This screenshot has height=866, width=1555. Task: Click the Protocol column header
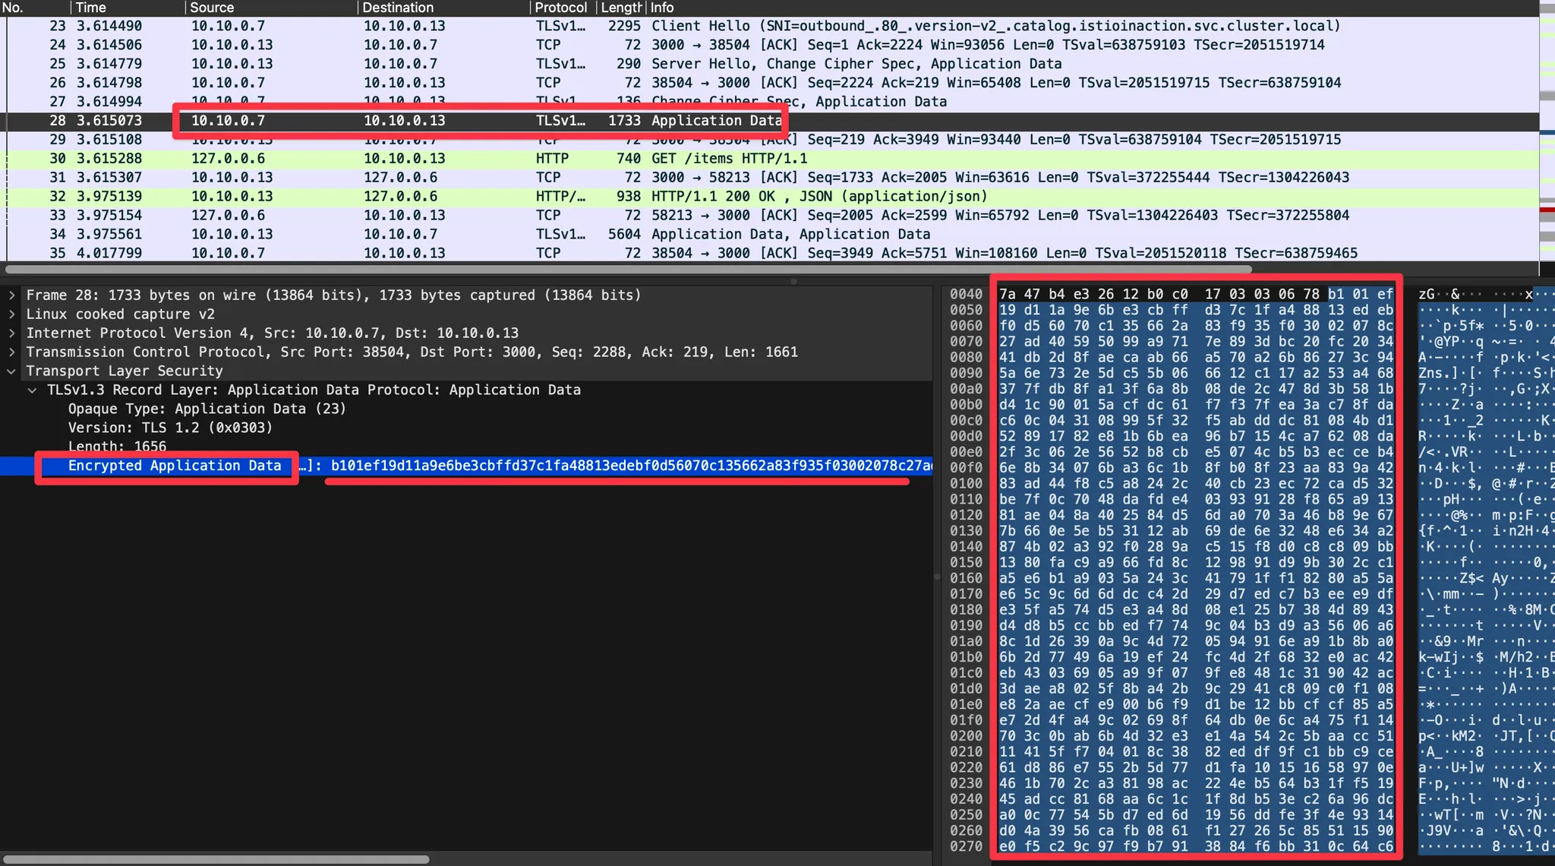click(x=560, y=8)
